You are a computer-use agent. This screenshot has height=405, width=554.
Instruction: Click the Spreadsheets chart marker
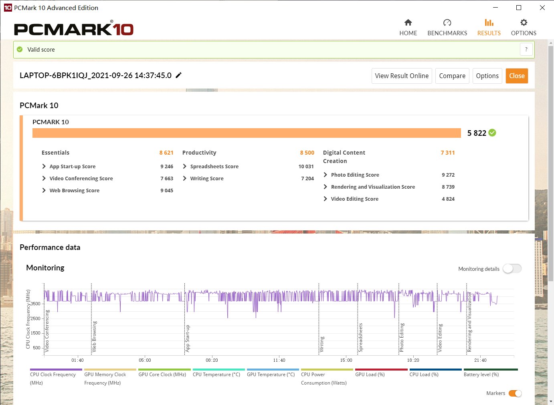coord(360,337)
